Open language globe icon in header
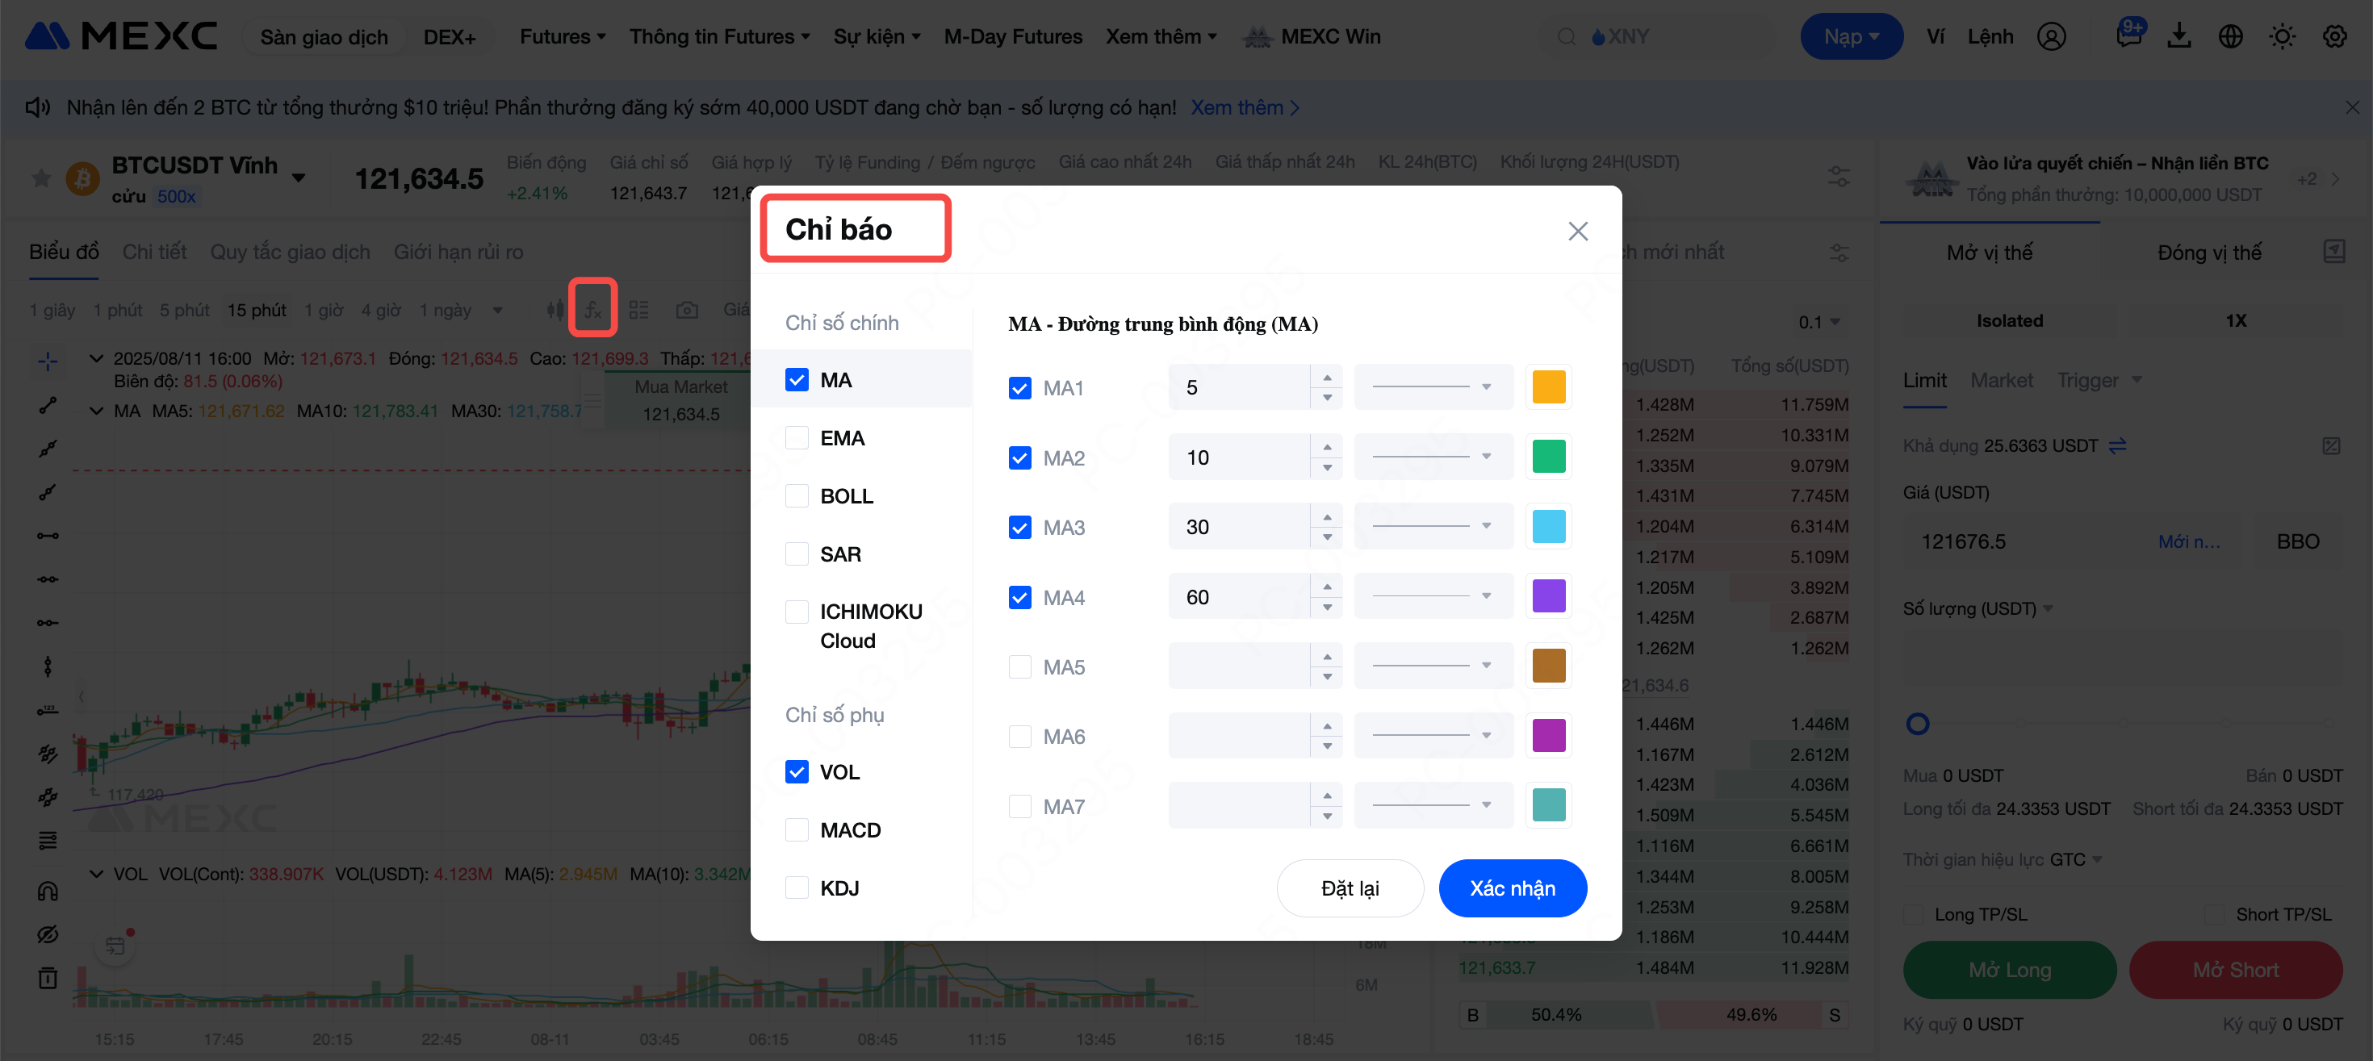Viewport: 2373px width, 1061px height. [x=2230, y=37]
